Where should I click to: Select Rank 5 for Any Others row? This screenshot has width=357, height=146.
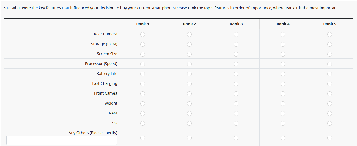pyautogui.click(x=329, y=137)
